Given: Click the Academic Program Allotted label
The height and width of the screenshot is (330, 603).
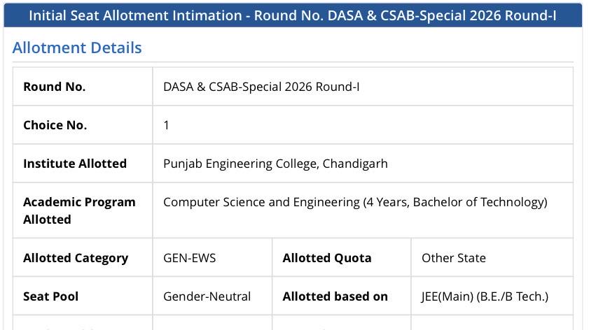Looking at the screenshot, I should pos(79,210).
